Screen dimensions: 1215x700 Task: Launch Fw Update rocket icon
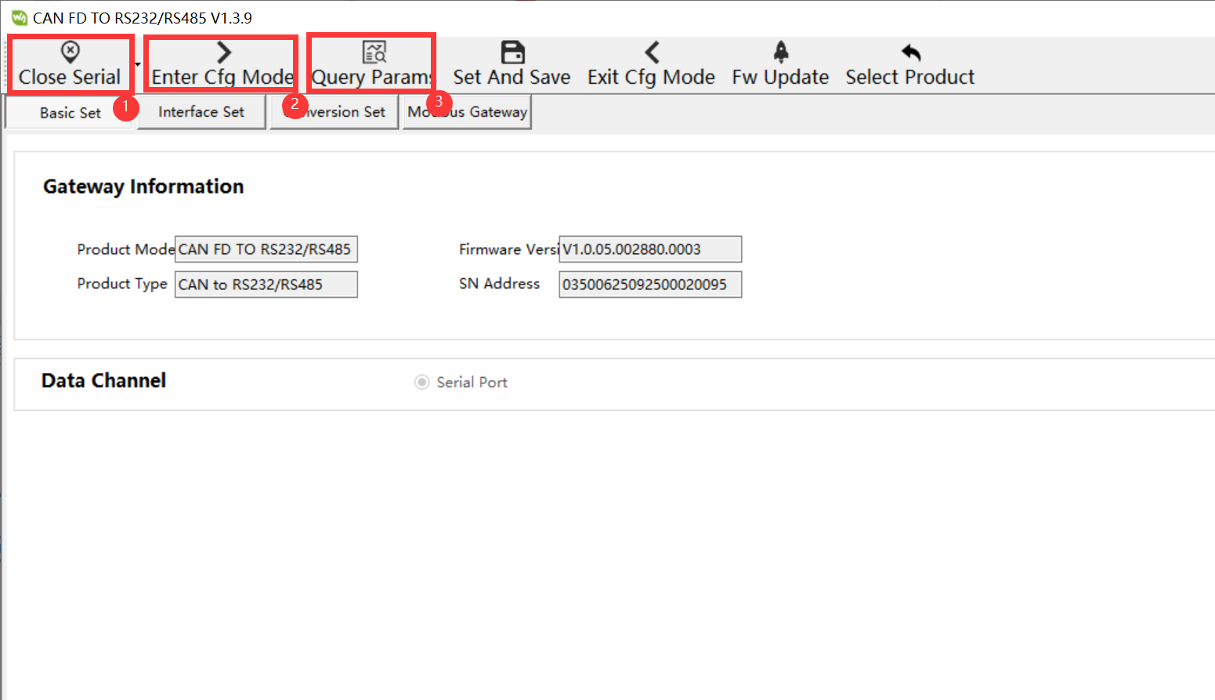coord(780,53)
